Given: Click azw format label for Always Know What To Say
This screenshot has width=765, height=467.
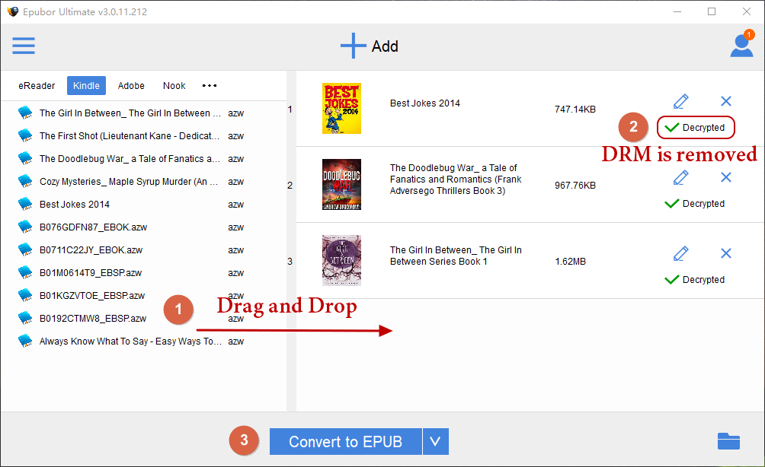Looking at the screenshot, I should [x=235, y=342].
